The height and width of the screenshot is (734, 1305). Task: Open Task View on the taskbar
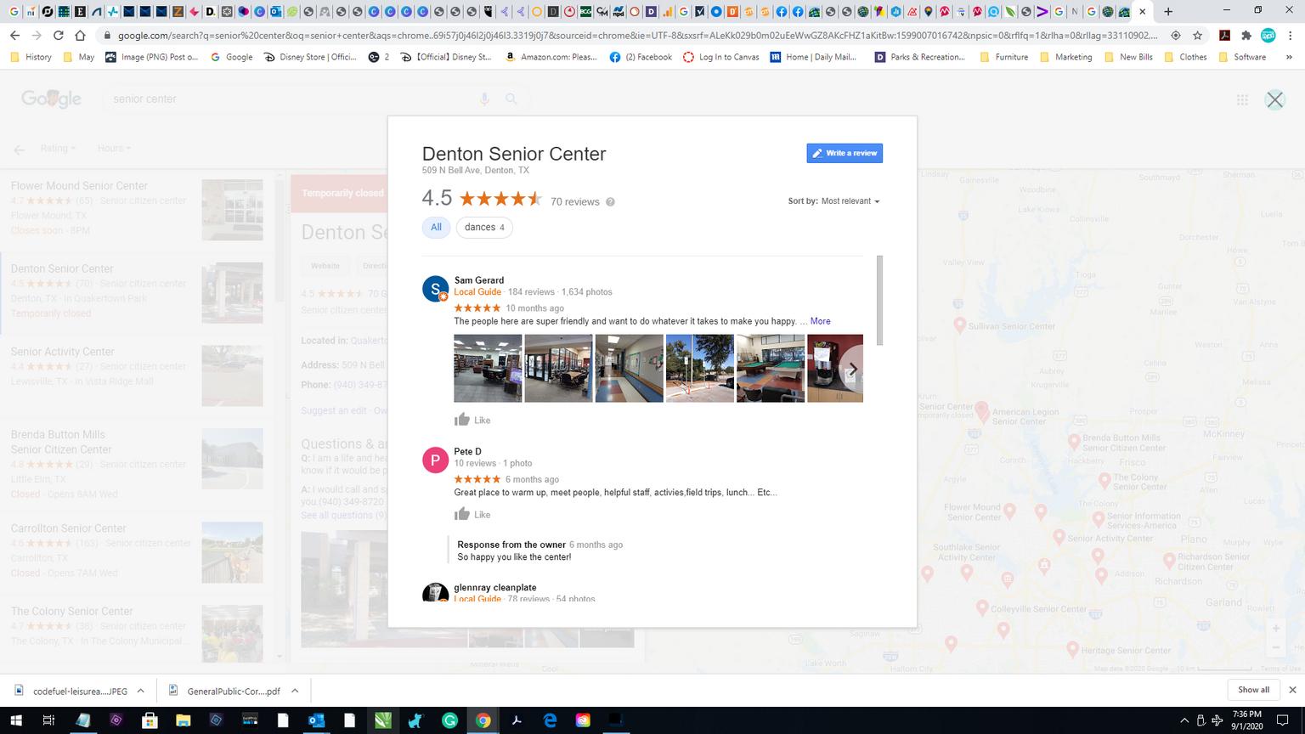pos(48,720)
